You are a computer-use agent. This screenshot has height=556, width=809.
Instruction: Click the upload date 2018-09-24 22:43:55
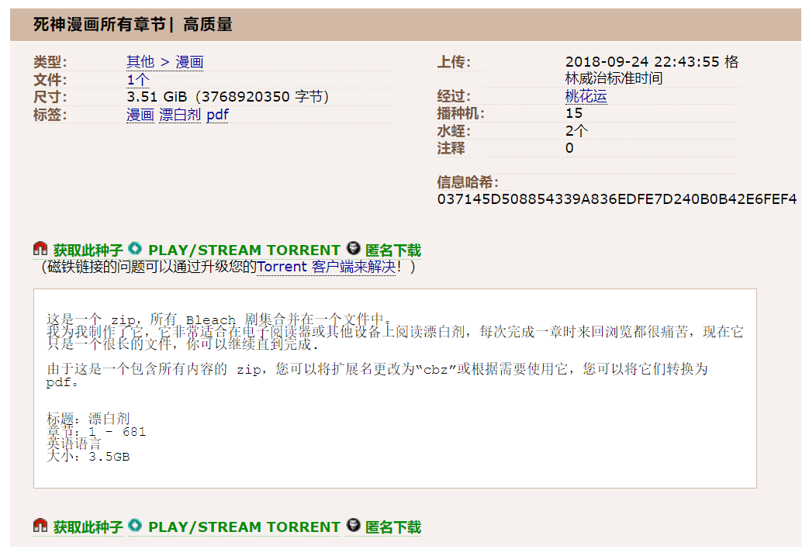[642, 62]
